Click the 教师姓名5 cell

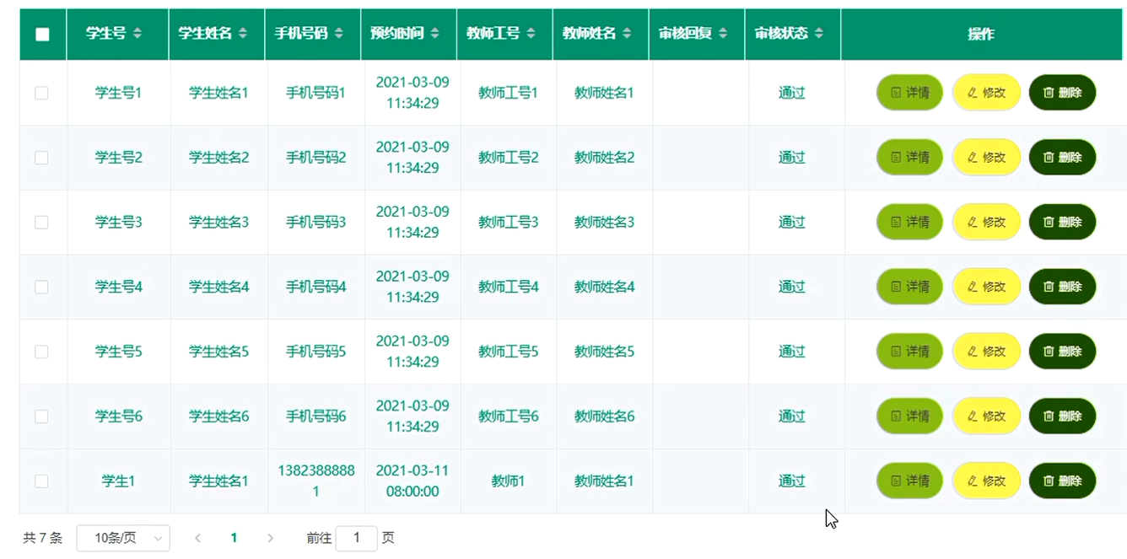click(x=604, y=352)
